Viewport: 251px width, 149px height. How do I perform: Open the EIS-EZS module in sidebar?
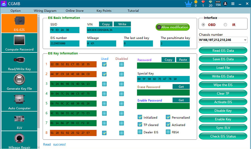(19, 23)
